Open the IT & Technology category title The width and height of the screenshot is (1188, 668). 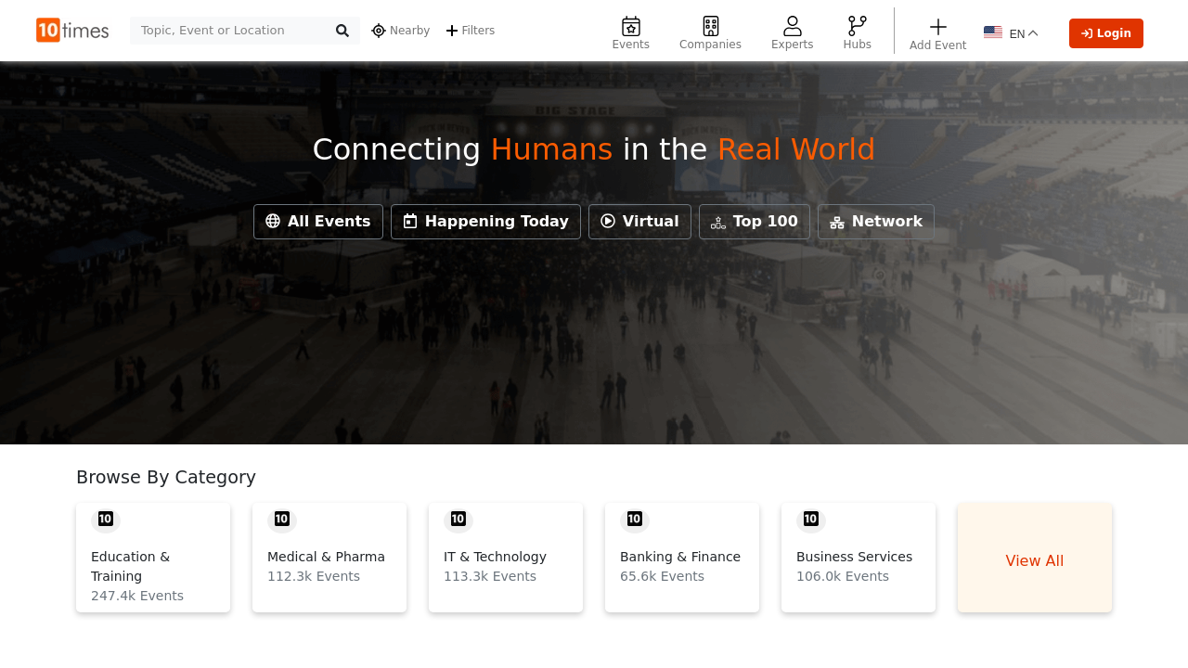coord(495,557)
